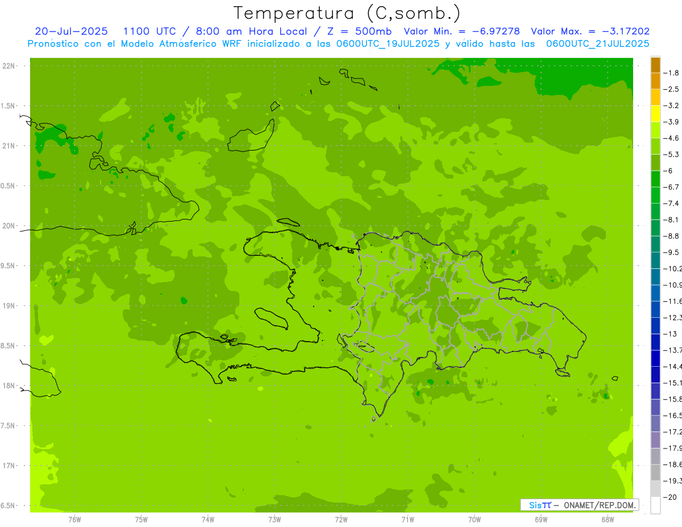Screen dimensions: 682x527
Task: Click the '6.5N' latitude tick label
Action: pos(8,505)
